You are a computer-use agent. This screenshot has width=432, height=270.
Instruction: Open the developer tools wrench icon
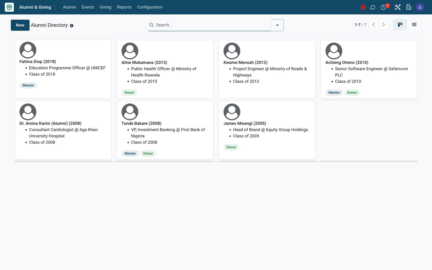[397, 7]
